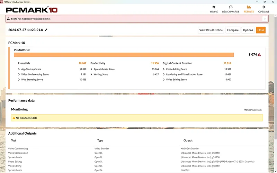Viewport: 277px width, 173px height.
Task: Click the Type column header
Action: 100,140
